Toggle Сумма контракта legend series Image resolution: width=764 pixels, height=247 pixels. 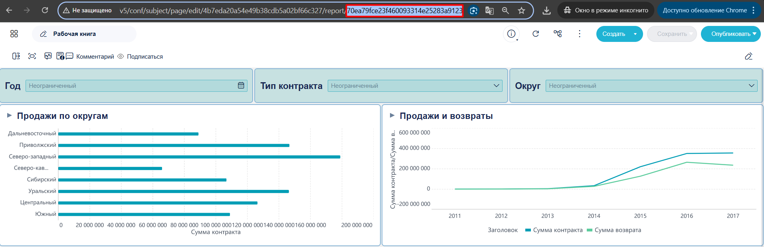tap(554, 230)
